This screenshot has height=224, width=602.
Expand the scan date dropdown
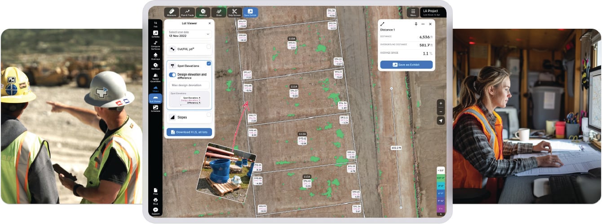189,34
